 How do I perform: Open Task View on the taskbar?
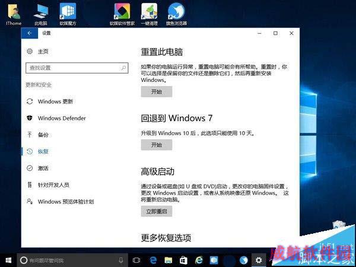[x=136, y=260]
